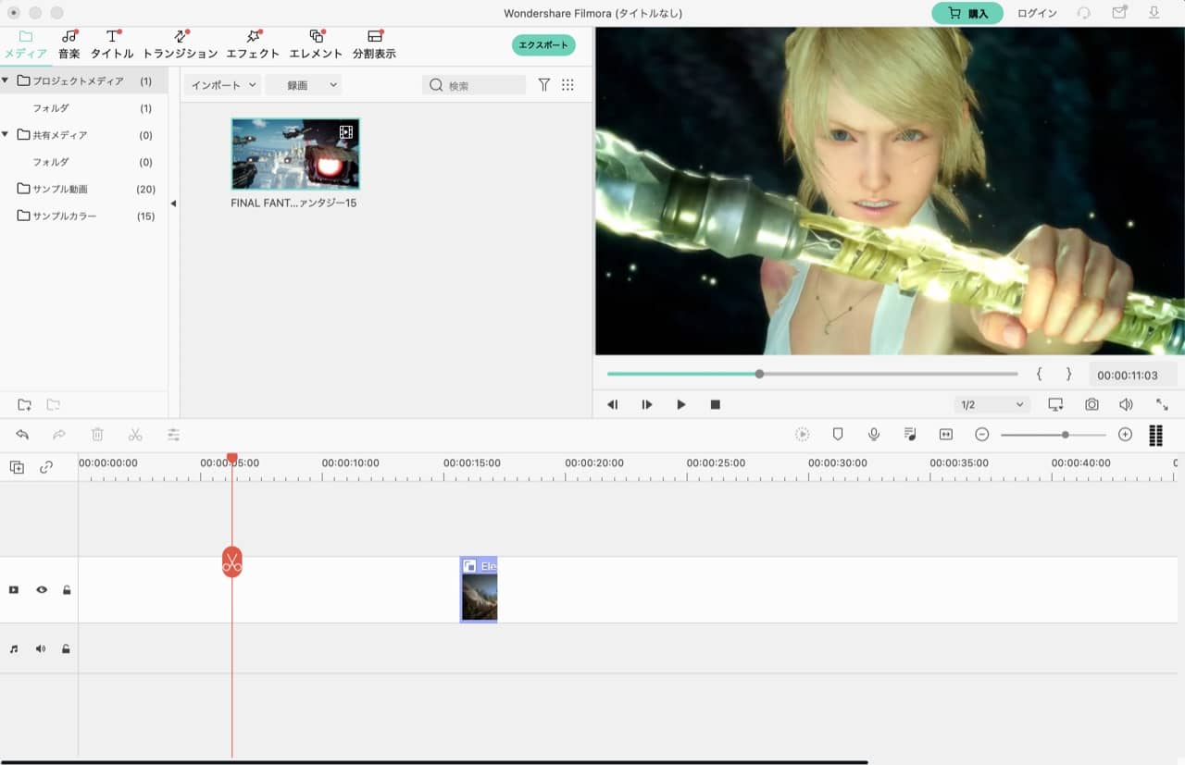This screenshot has width=1185, height=765.
Task: Click the red scissors on the playhead
Action: 231,561
